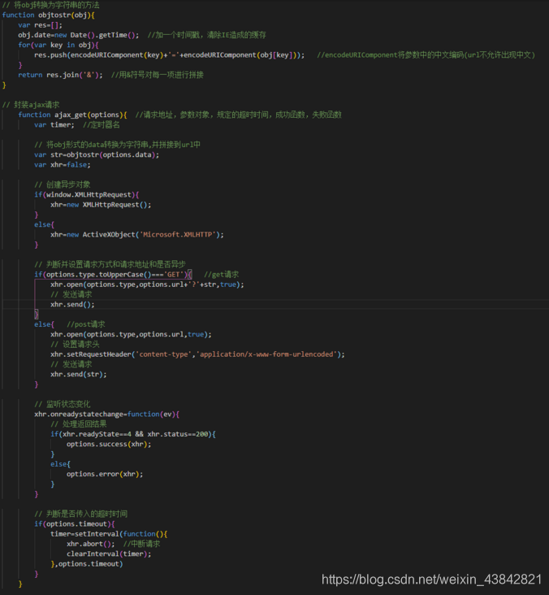Click the '// 处理返回结果' comment
The width and height of the screenshot is (549, 595).
click(79, 424)
